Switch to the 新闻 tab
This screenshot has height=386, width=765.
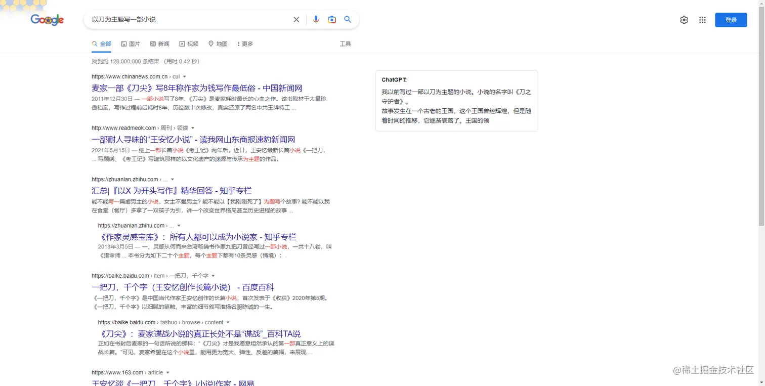coord(160,44)
